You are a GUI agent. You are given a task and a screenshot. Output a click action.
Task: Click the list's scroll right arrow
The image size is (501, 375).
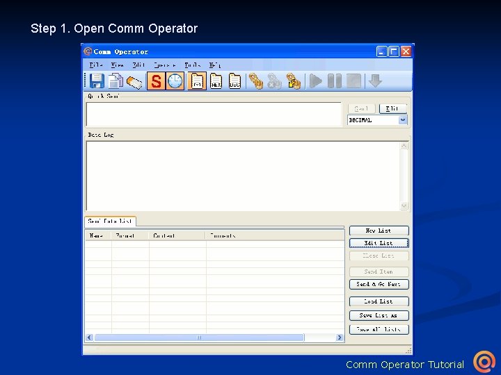(340, 337)
